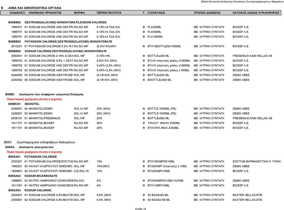
Task: Click product name 'MANNITOL/FRESENIUS'
Action: pos(44,118)
